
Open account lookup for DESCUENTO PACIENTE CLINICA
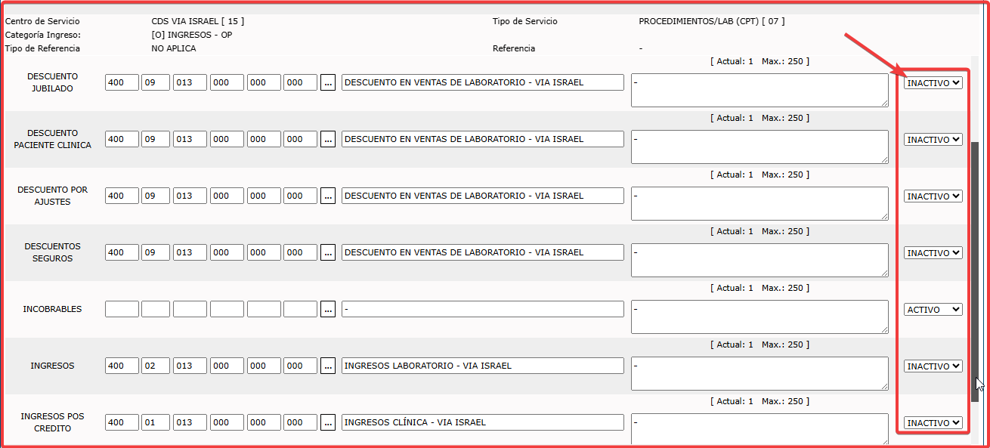coord(328,139)
